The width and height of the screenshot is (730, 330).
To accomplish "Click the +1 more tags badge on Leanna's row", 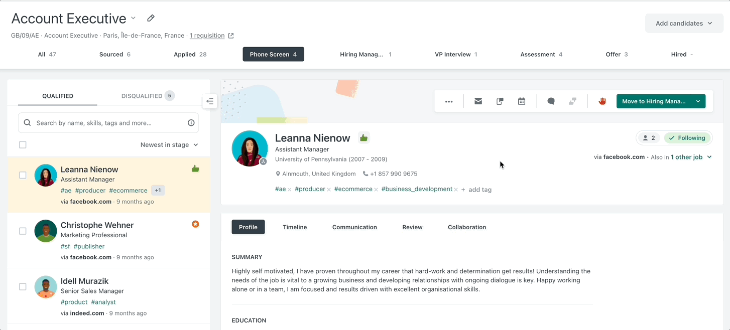I will pyautogui.click(x=158, y=191).
